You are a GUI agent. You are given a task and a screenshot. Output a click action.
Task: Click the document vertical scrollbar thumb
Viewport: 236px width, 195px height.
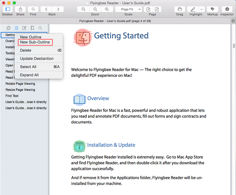234,46
